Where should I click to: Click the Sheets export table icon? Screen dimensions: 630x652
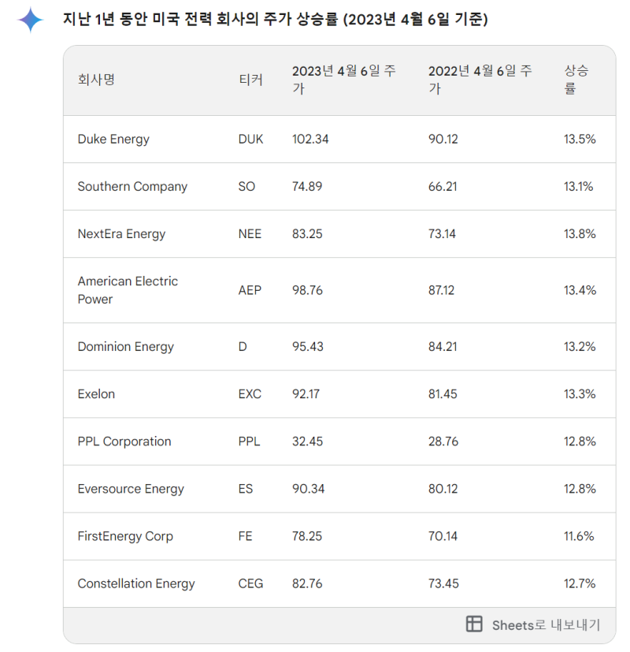[474, 624]
